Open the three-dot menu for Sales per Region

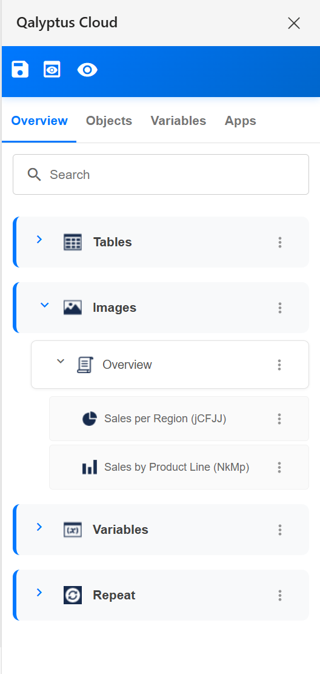point(279,419)
